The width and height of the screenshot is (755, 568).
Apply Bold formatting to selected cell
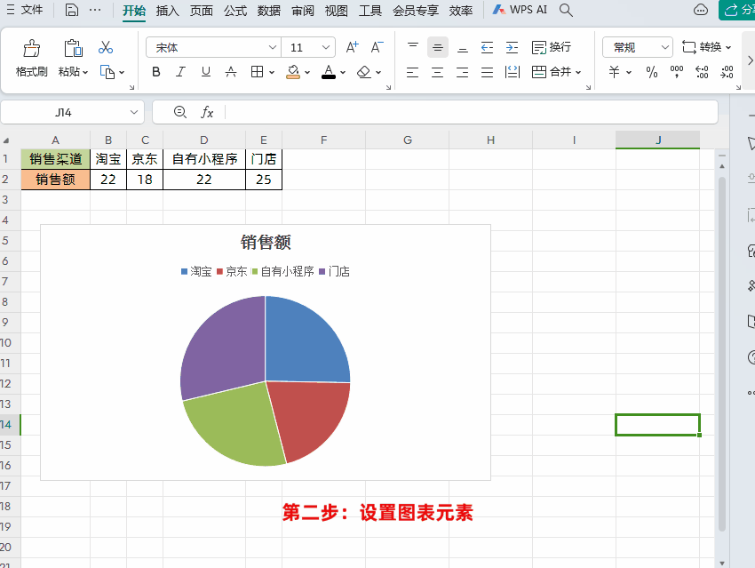tap(156, 72)
